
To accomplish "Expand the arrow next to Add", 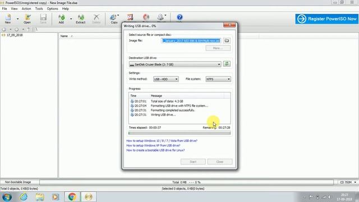I will coord(71,19).
